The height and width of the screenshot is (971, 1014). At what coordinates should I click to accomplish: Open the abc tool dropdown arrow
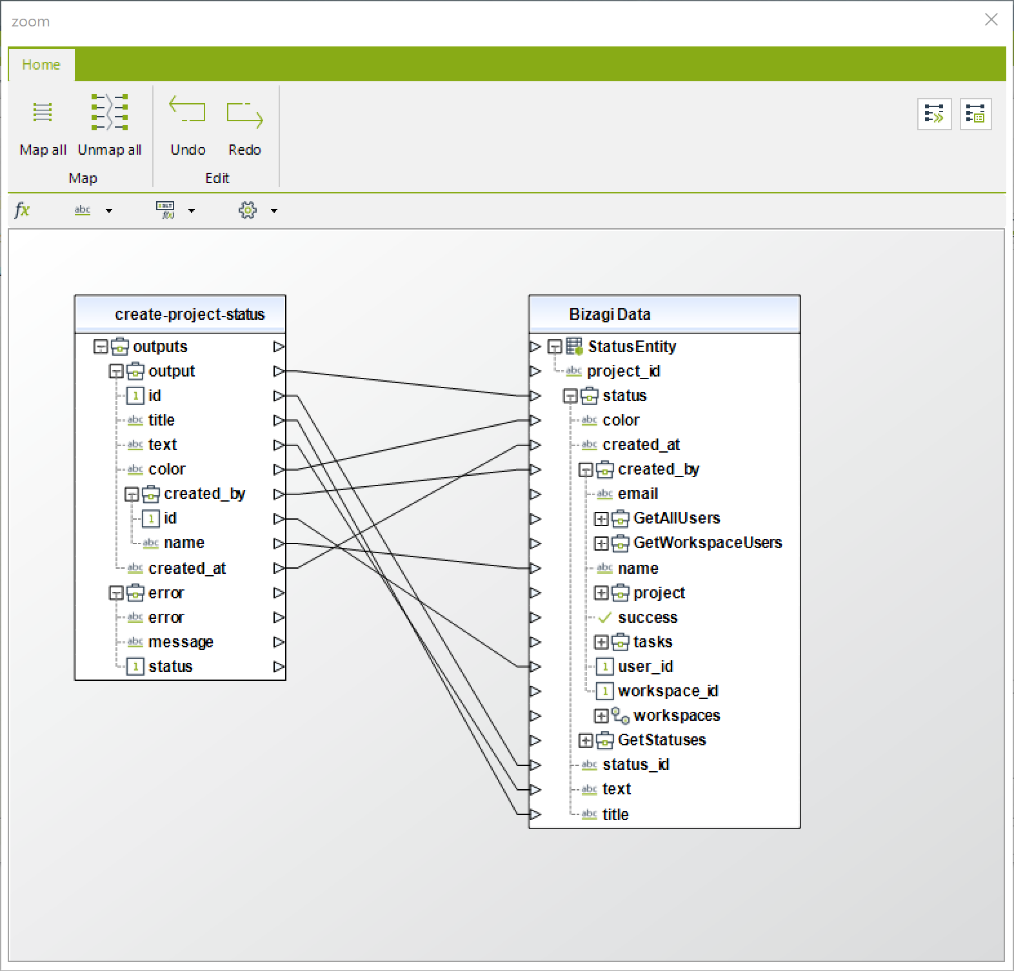point(109,210)
